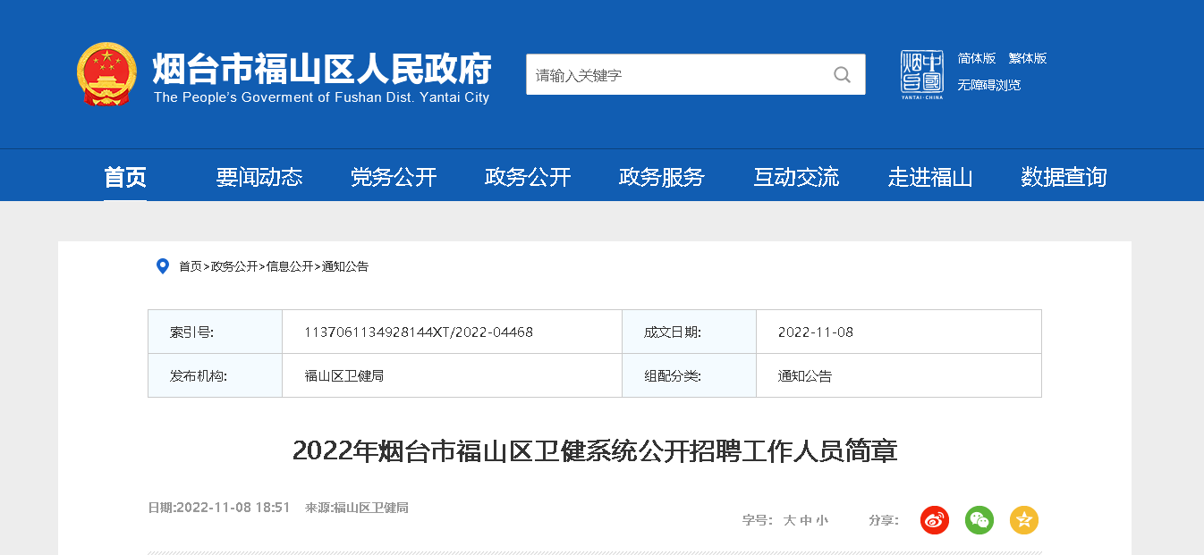Viewport: 1204px width, 555px height.
Task: Enable 无障碍浏览 accessibility mode
Action: coord(989,85)
